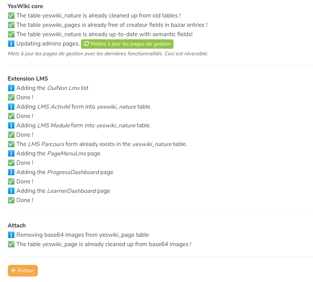The image size is (313, 282).
Task: Click the YesWiki core section heading
Action: tap(25, 6)
